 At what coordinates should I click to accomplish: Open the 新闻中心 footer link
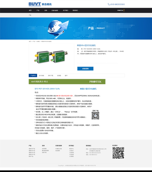(x=71, y=149)
